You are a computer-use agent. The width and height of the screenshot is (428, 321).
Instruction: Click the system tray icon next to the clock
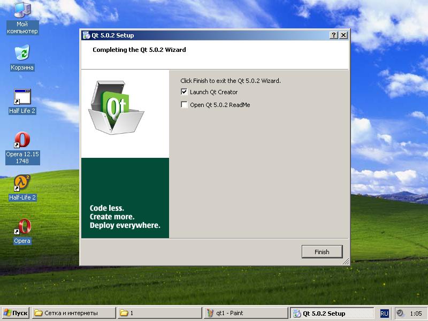click(x=400, y=313)
